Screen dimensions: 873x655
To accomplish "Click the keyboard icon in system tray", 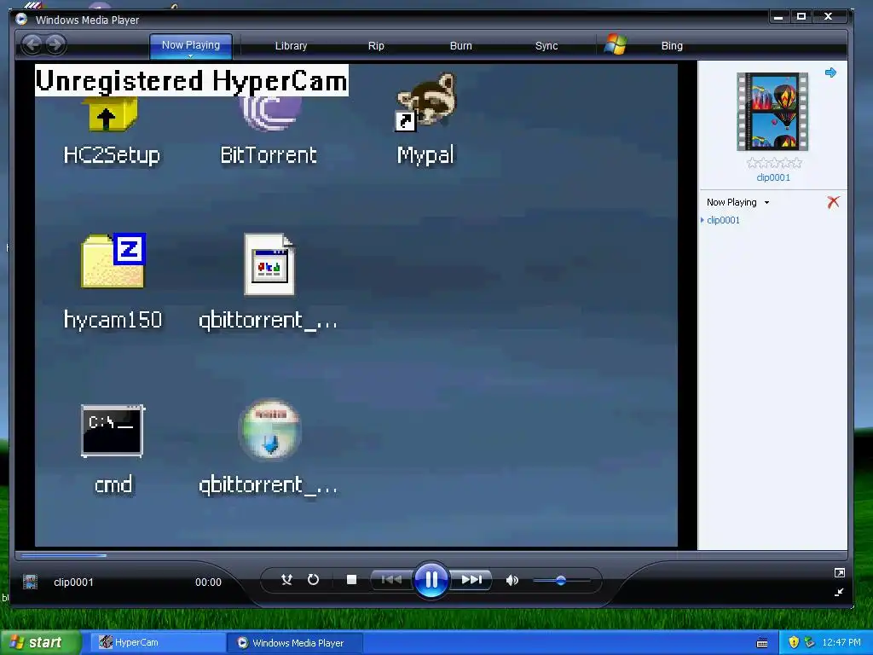I will click(762, 643).
